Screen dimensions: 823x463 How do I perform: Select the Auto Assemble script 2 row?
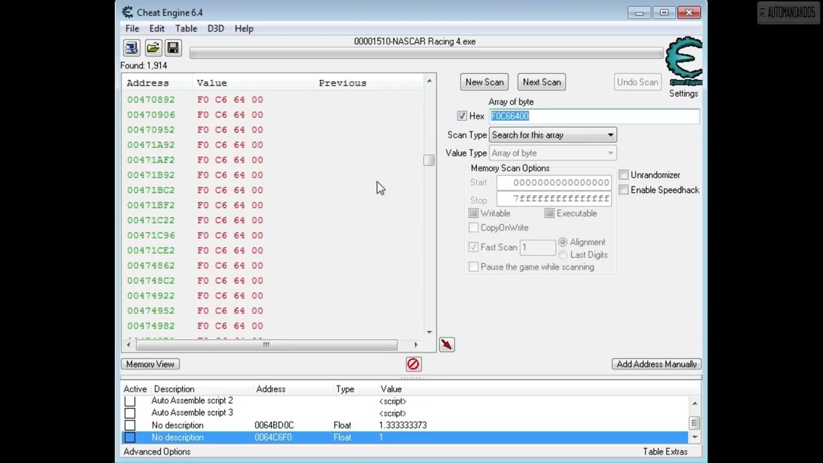coord(405,401)
